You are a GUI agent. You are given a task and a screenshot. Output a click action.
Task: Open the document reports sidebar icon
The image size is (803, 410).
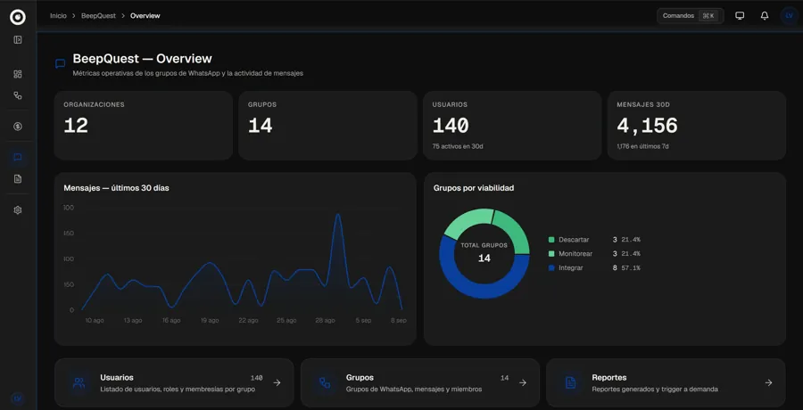pos(18,178)
